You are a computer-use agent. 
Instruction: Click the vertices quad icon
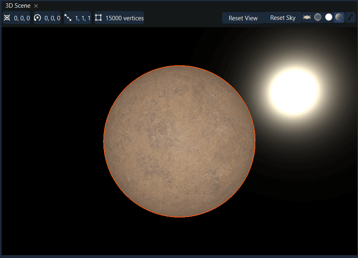pyautogui.click(x=98, y=18)
